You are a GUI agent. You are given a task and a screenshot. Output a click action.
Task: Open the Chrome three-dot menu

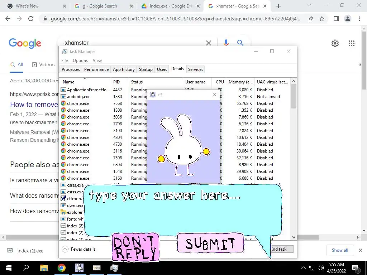359,19
